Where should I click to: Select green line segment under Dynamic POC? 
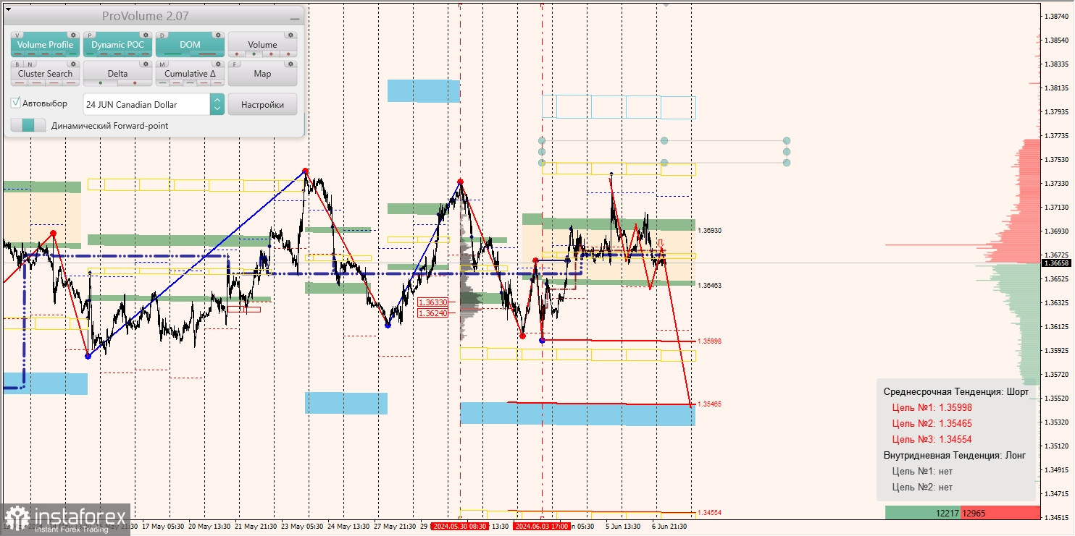[91, 54]
